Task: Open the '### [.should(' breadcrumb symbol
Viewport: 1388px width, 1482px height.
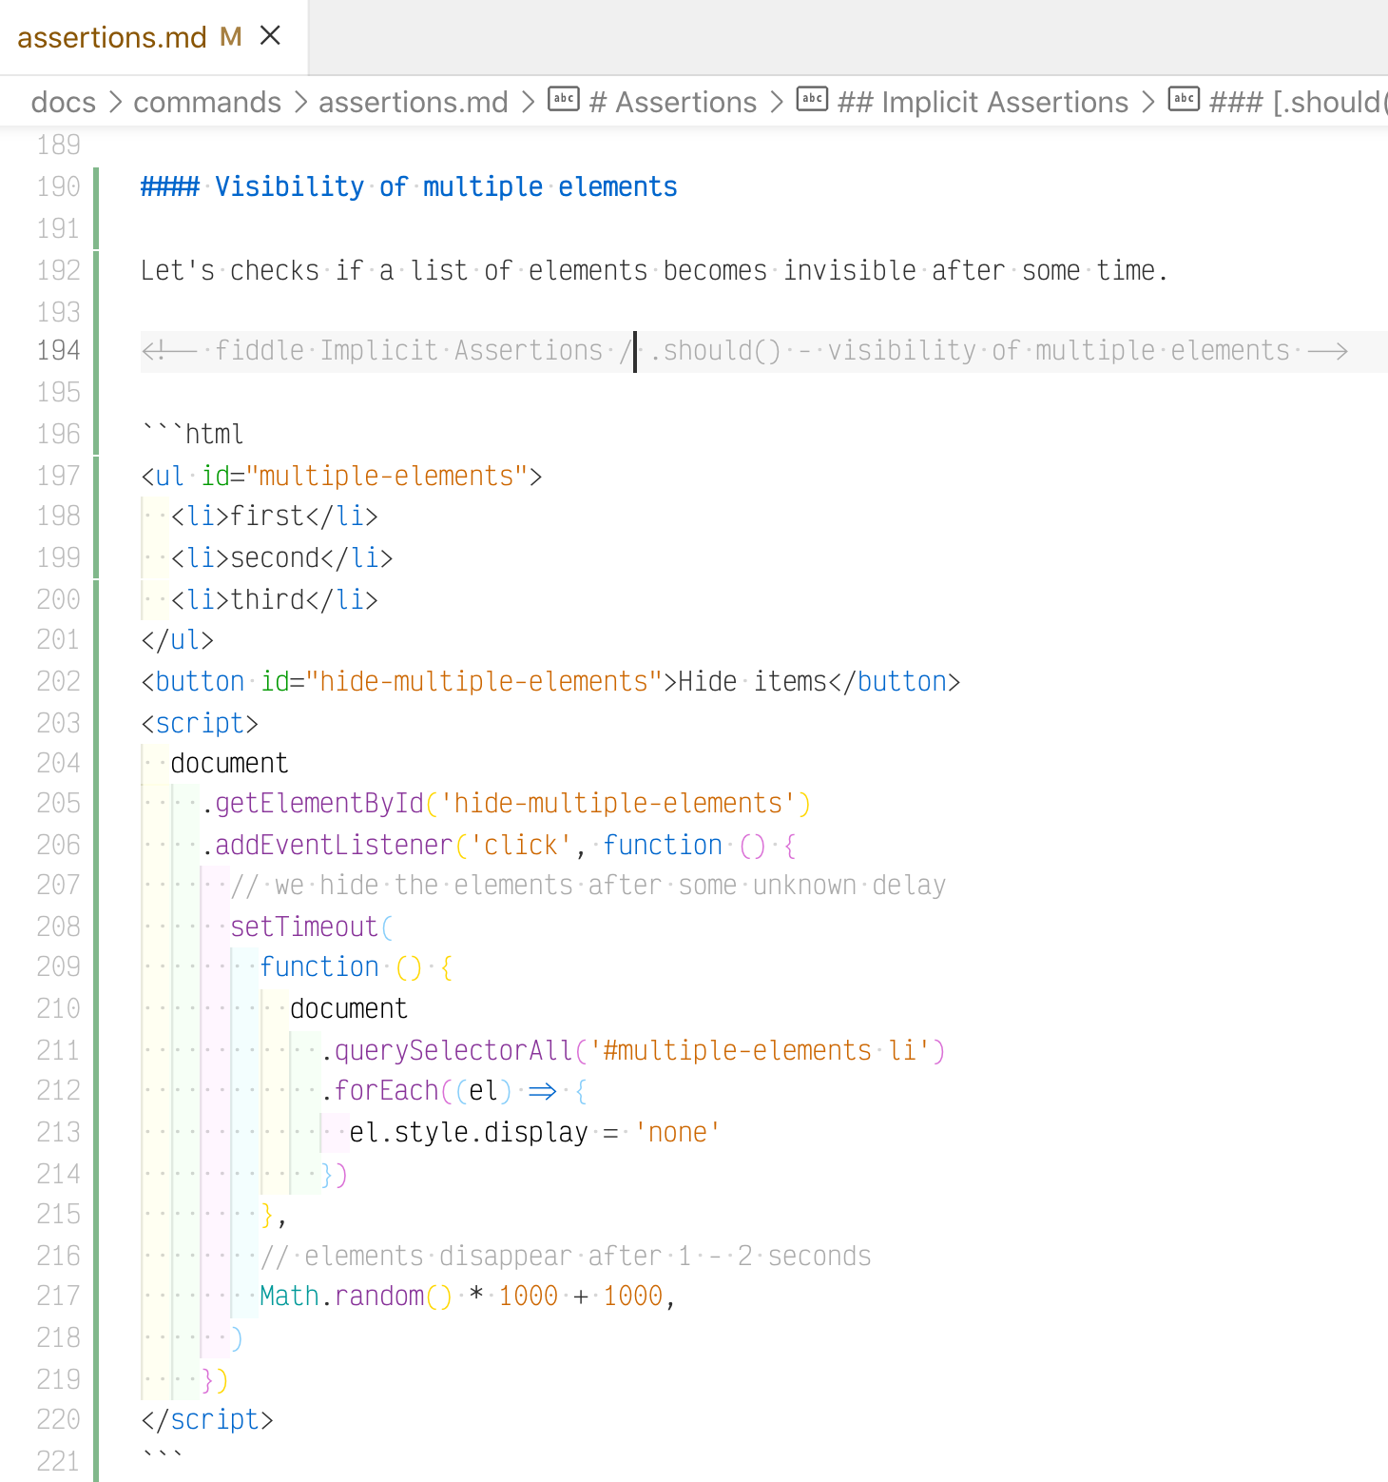Action: click(1298, 102)
